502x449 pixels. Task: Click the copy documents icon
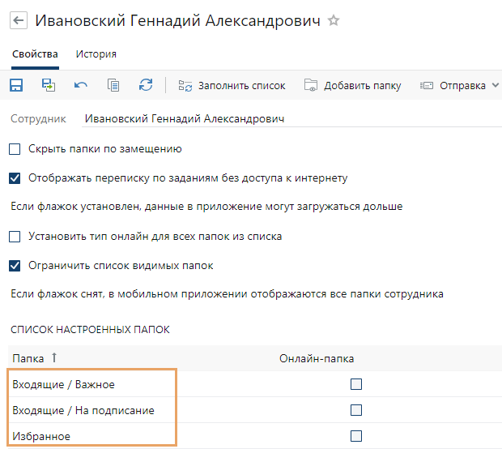113,85
